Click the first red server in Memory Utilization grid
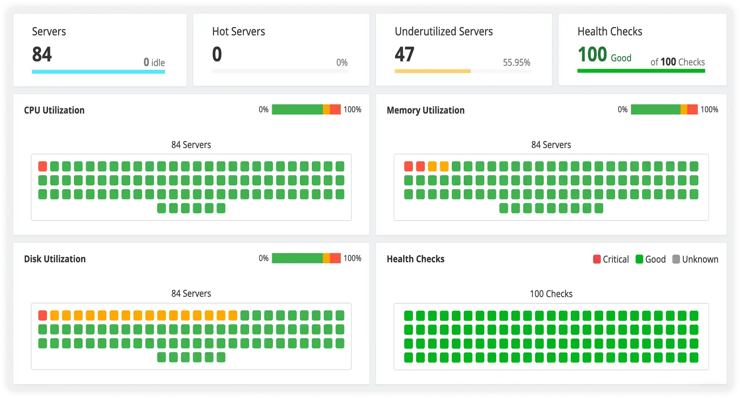The width and height of the screenshot is (740, 398). (x=408, y=166)
